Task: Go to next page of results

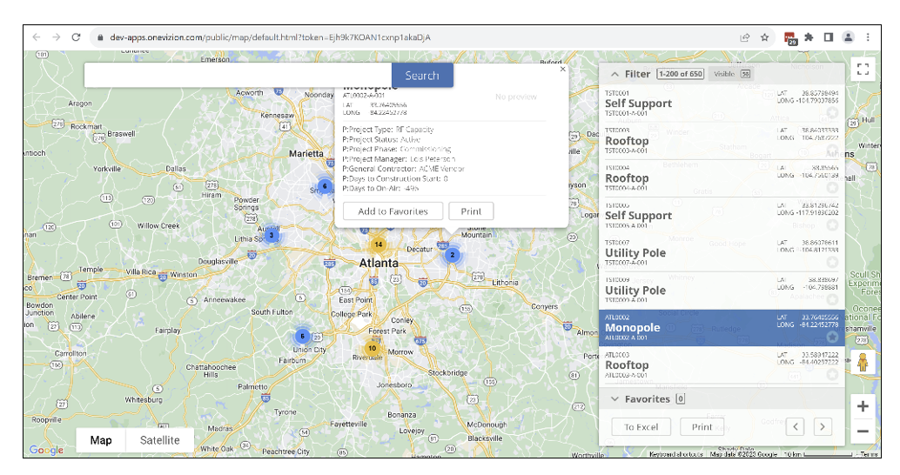Action: (x=823, y=426)
